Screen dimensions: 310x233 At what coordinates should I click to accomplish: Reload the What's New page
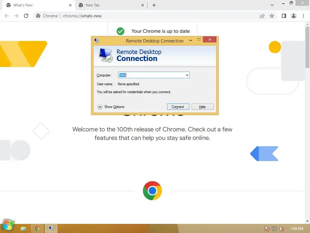click(x=26, y=16)
